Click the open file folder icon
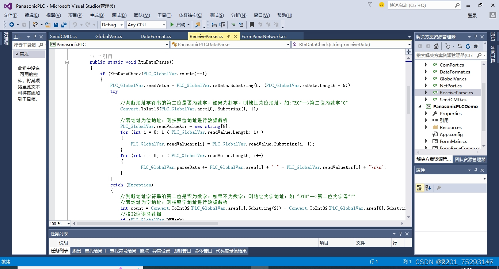Screen dimensions: 499x269 point(47,24)
